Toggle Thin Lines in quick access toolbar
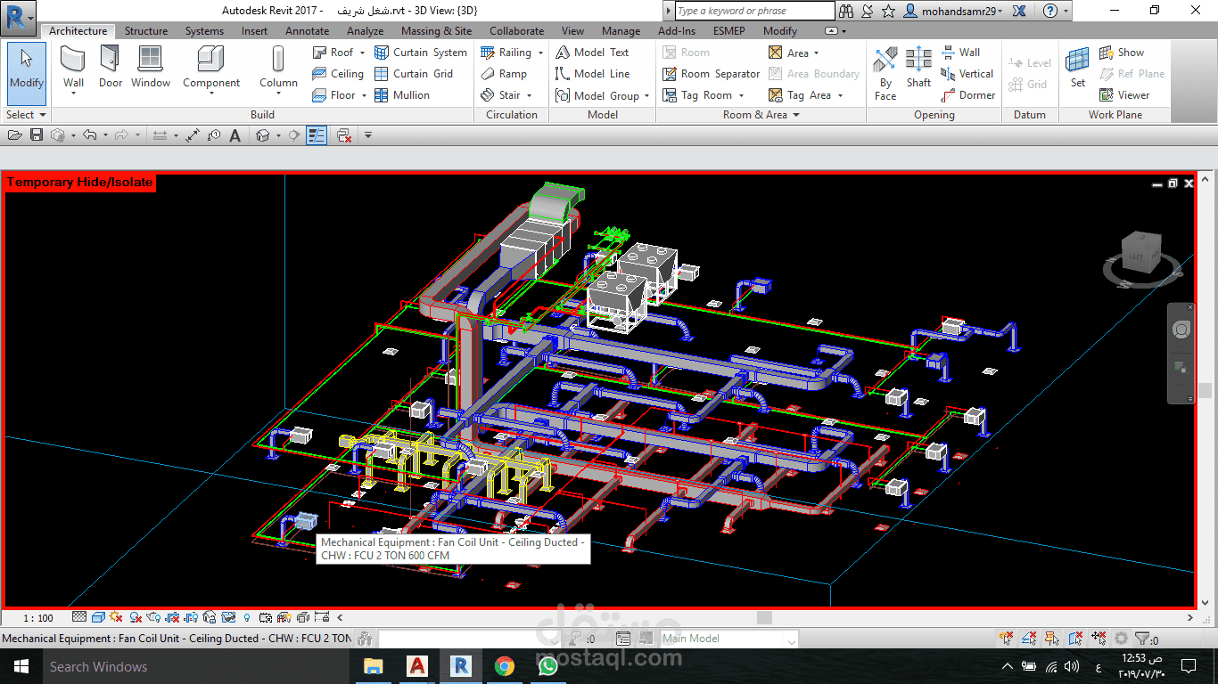 [317, 135]
